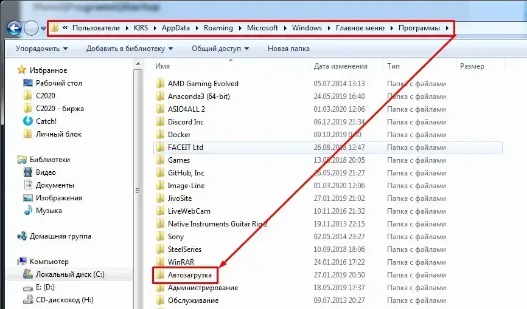Click the Домашняя группа homegroup icon
This screenshot has width=527, height=309.
[x=21, y=236]
